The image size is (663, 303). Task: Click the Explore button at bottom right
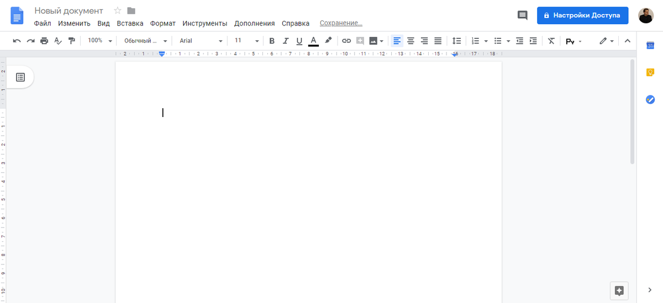click(619, 291)
